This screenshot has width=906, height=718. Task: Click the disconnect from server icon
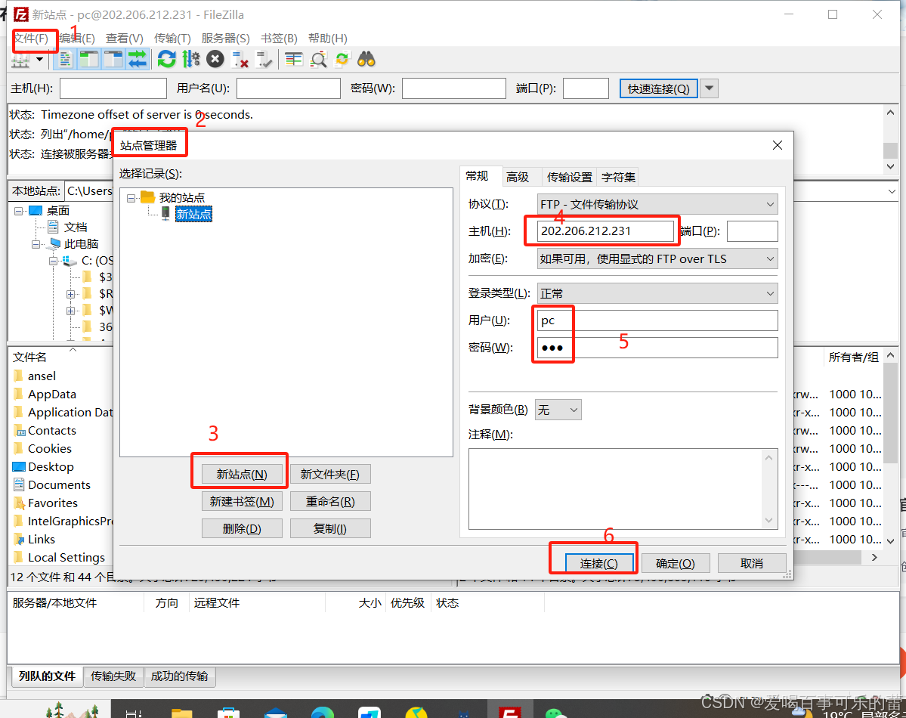point(240,60)
